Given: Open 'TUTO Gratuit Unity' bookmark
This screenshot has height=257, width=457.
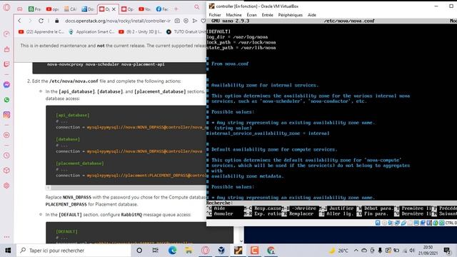Looking at the screenshot, I should coord(186,31).
